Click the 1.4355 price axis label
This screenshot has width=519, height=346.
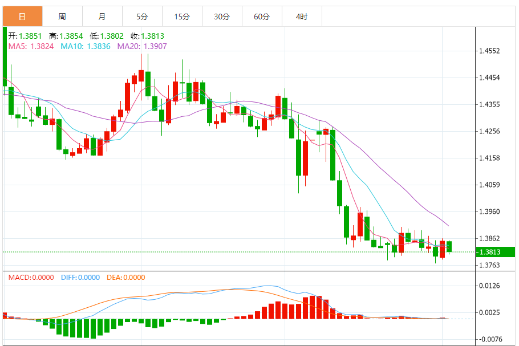click(x=489, y=104)
